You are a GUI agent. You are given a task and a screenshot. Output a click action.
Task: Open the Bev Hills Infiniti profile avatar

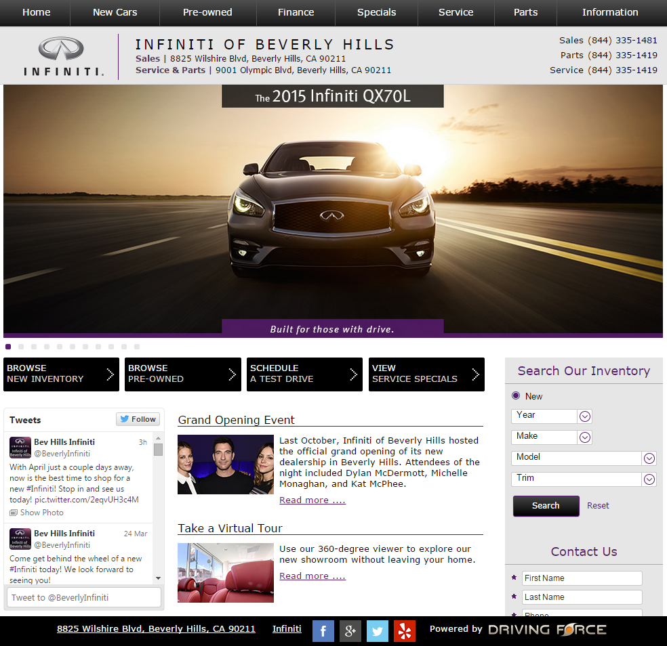(x=20, y=448)
